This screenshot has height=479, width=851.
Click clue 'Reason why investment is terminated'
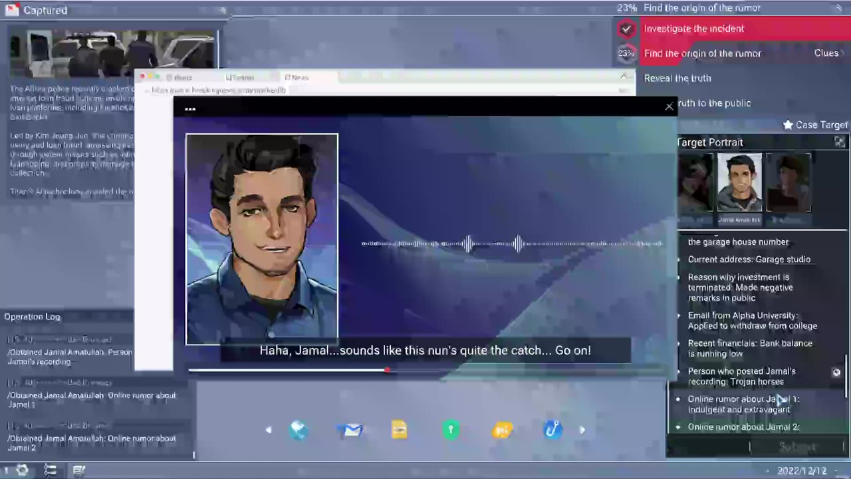[740, 287]
